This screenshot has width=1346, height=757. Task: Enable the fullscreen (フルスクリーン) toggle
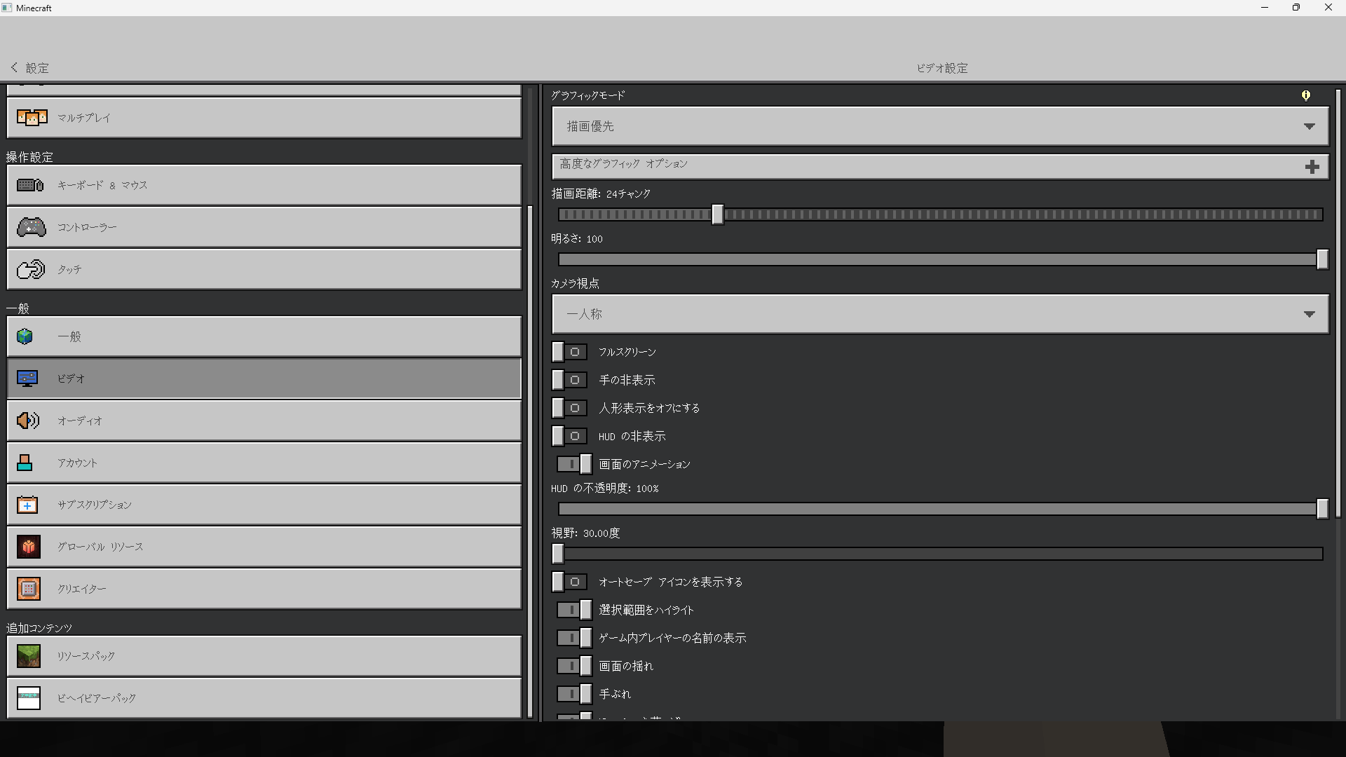pyautogui.click(x=569, y=352)
